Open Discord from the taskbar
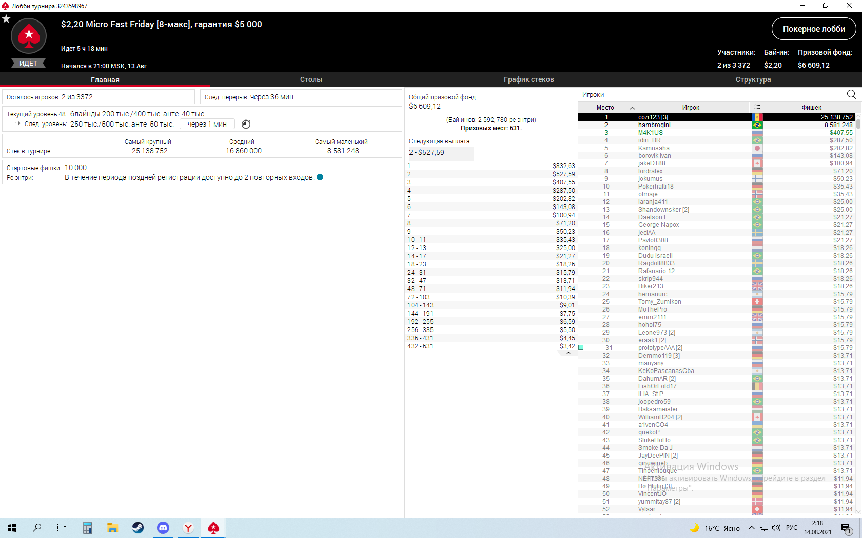 coord(163,528)
